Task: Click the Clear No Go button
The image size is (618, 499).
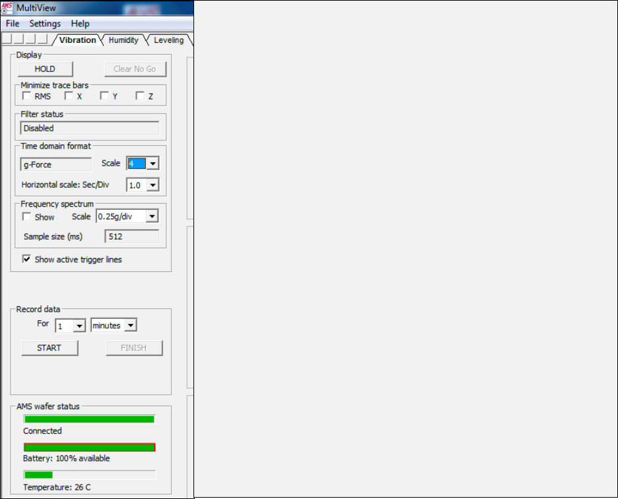Action: click(x=135, y=69)
